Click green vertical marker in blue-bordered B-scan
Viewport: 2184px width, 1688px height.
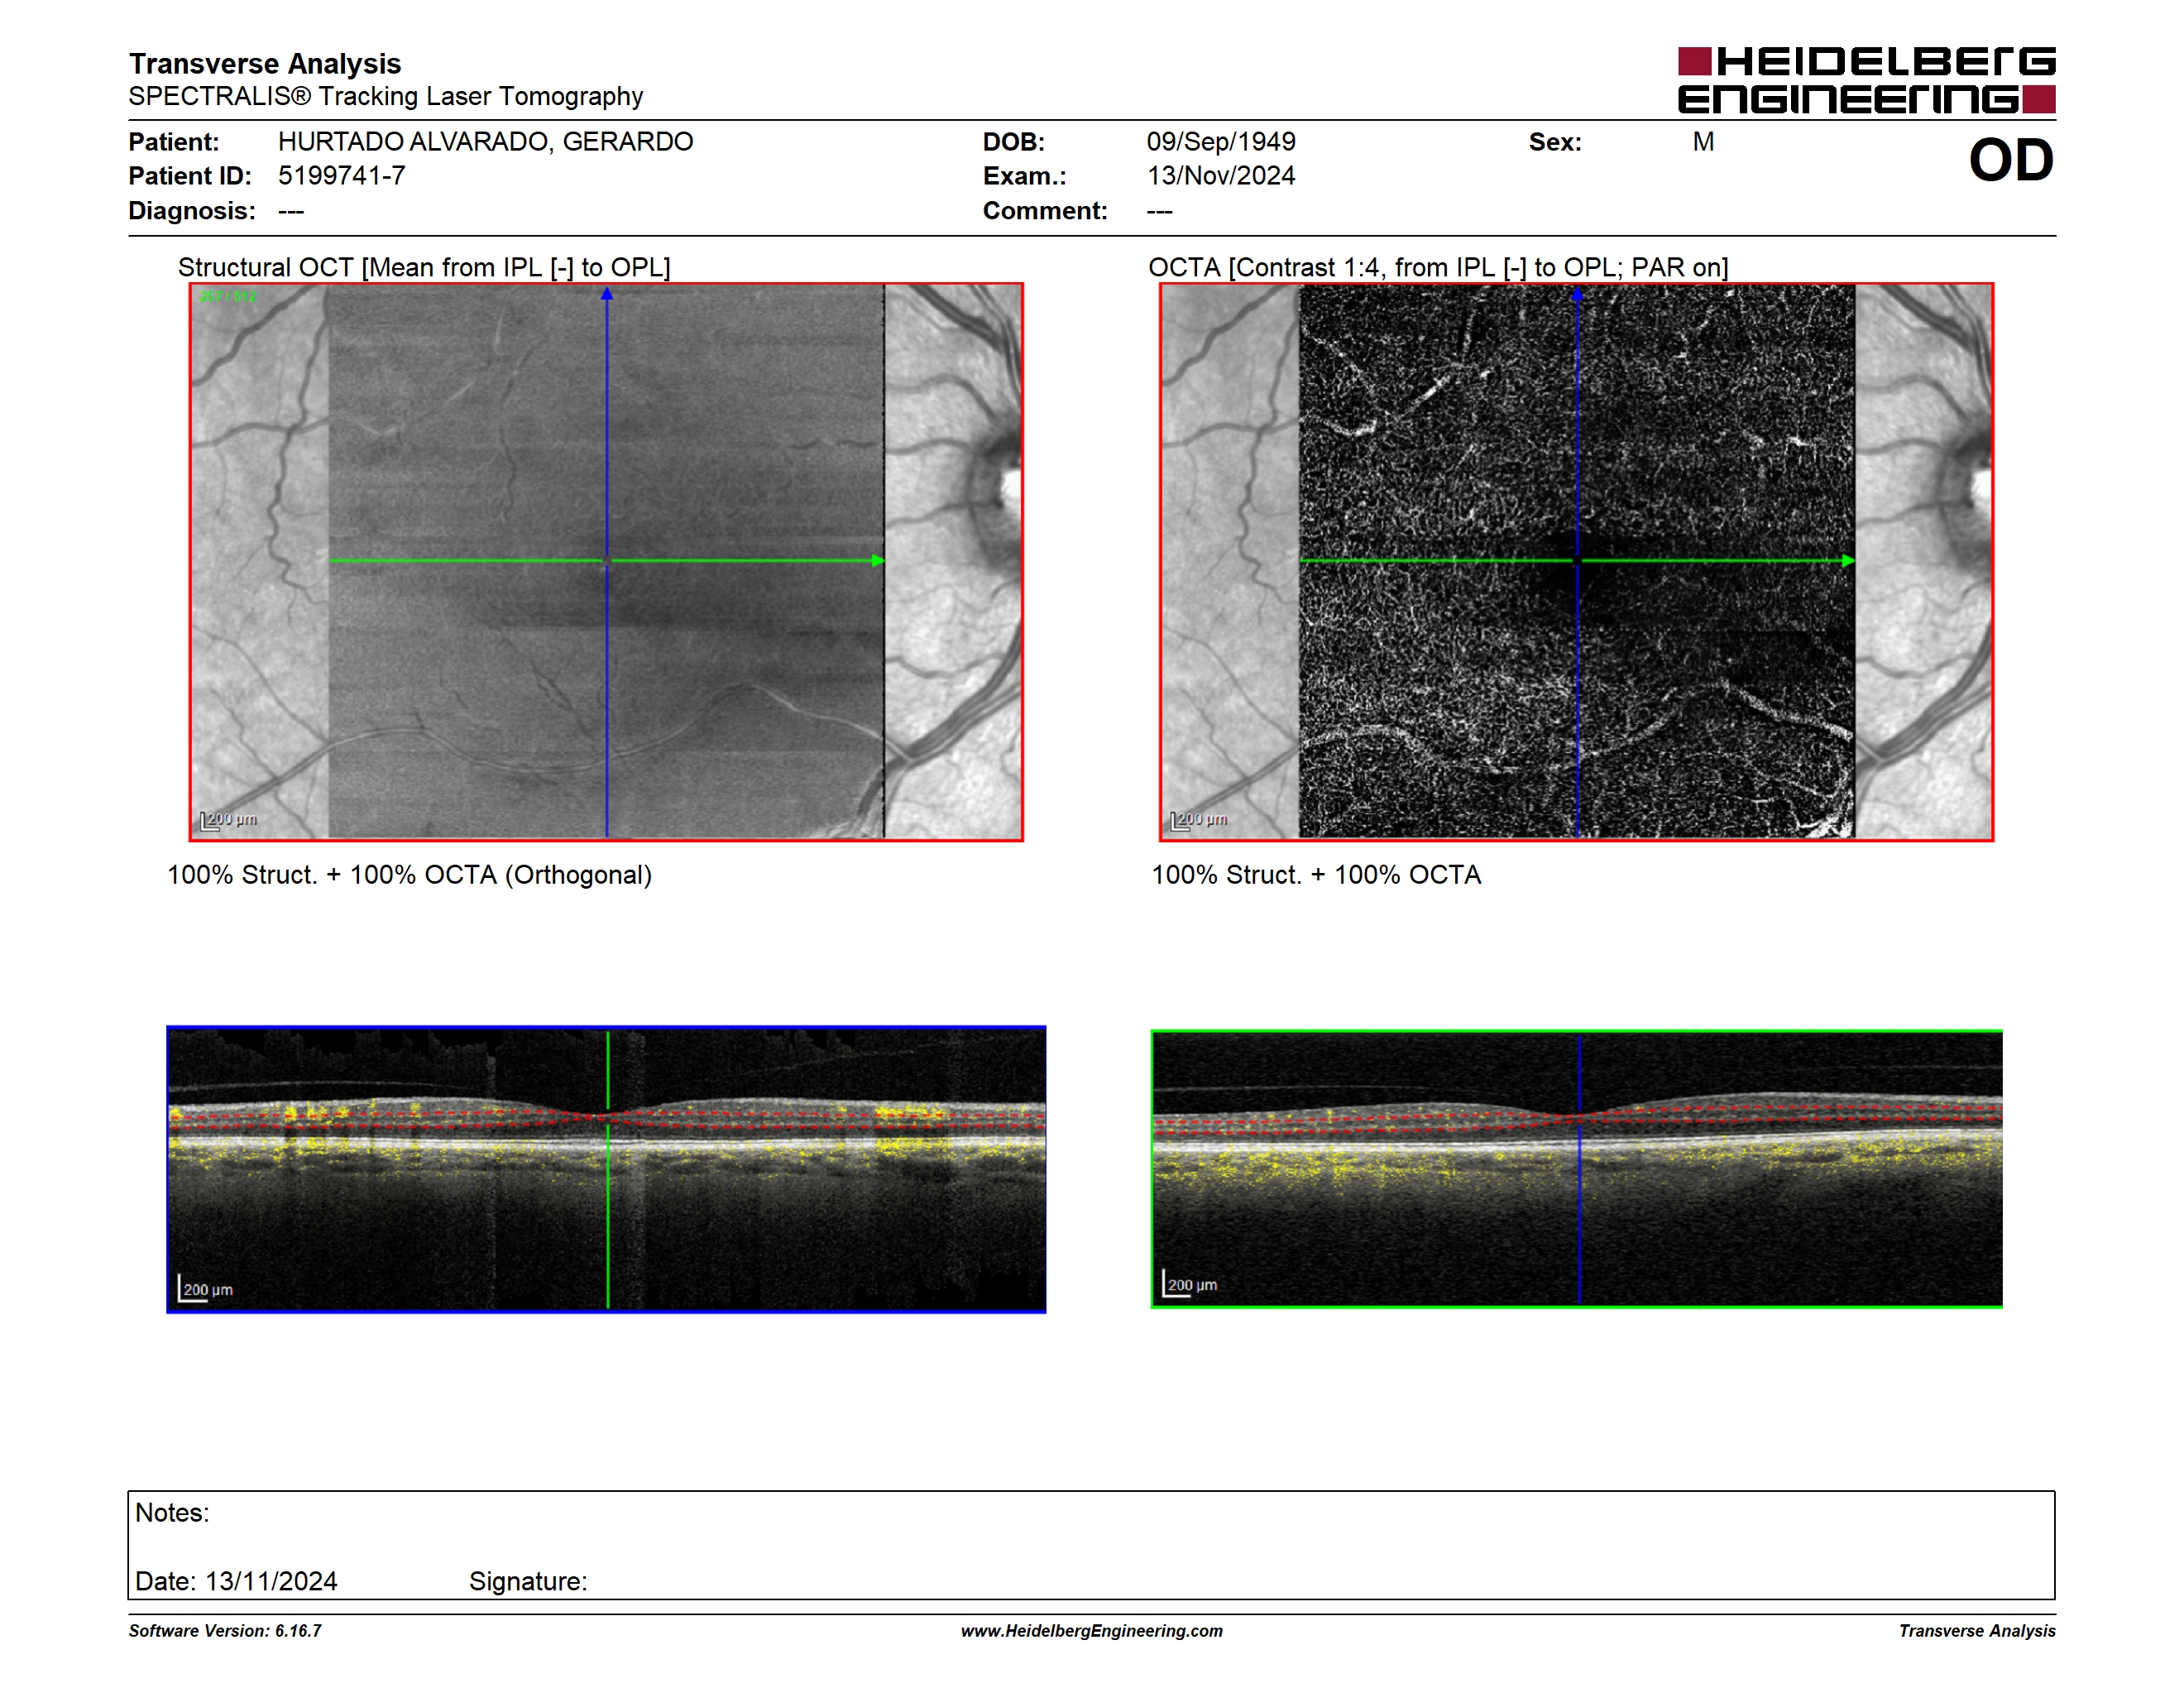point(608,1169)
